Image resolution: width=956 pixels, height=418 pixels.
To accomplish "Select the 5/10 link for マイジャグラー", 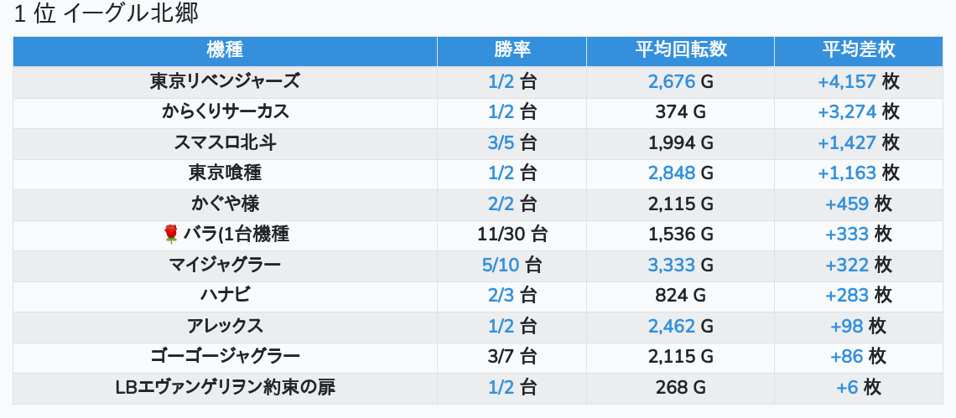I will 501,266.
